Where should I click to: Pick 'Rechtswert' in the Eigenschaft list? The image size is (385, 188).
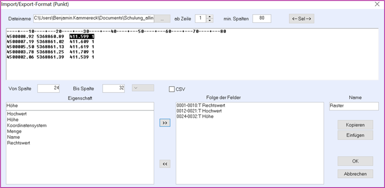click(19, 143)
